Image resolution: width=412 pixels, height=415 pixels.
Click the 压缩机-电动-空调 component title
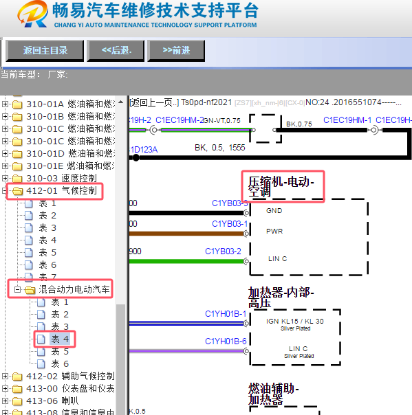(x=281, y=187)
